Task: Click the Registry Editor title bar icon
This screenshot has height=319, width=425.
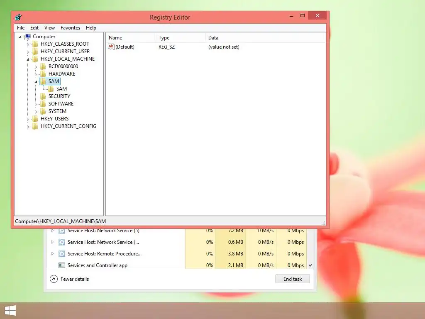Action: click(x=18, y=17)
